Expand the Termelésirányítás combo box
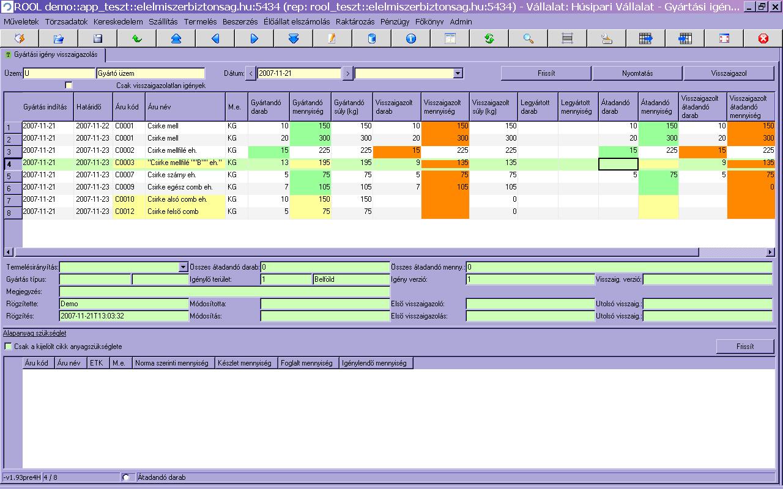The height and width of the screenshot is (489, 783). tap(183, 267)
